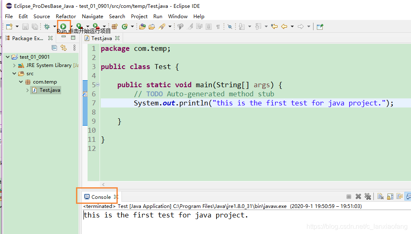Click line 7 println statement in editor
This screenshot has height=234, width=411.
(x=248, y=103)
